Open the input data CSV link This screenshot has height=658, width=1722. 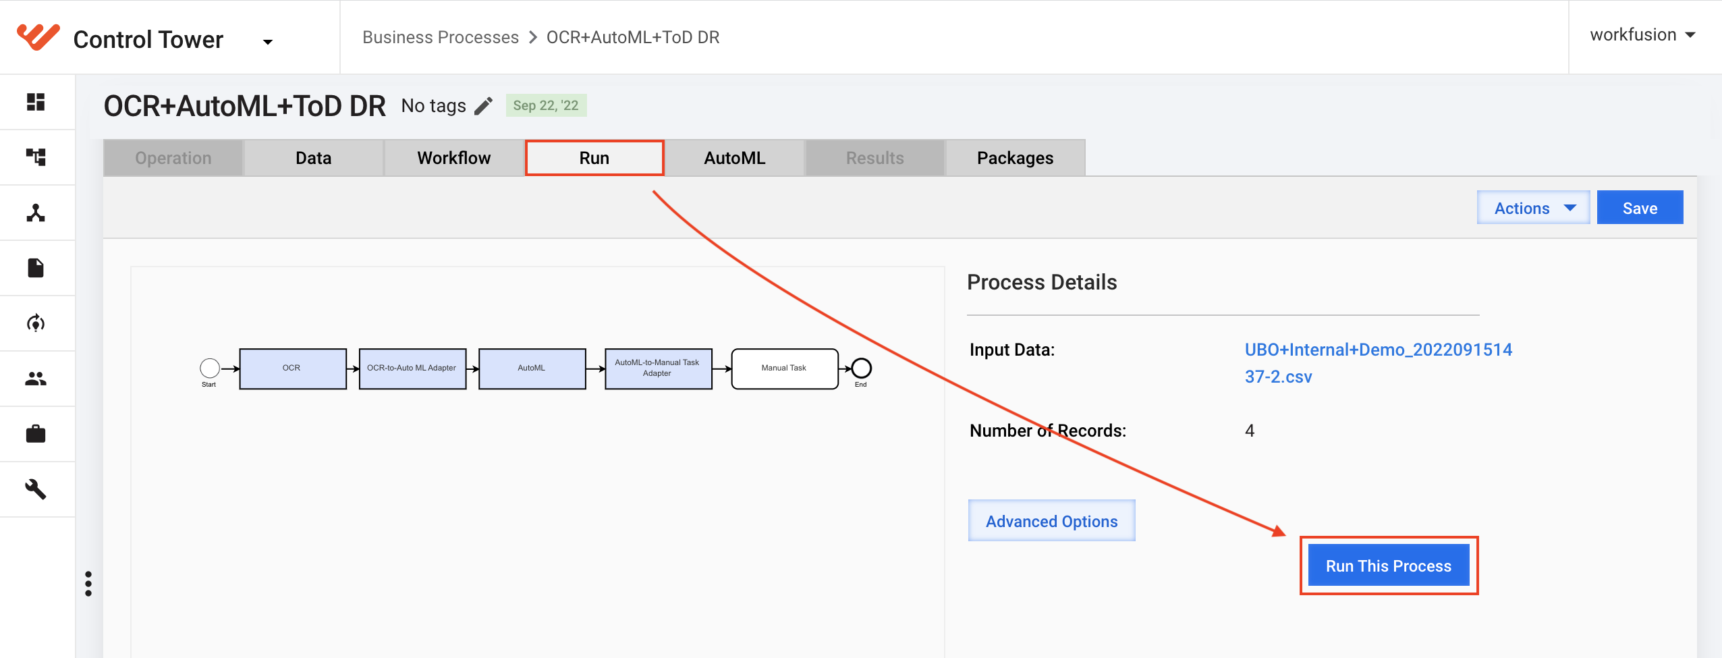pos(1379,363)
